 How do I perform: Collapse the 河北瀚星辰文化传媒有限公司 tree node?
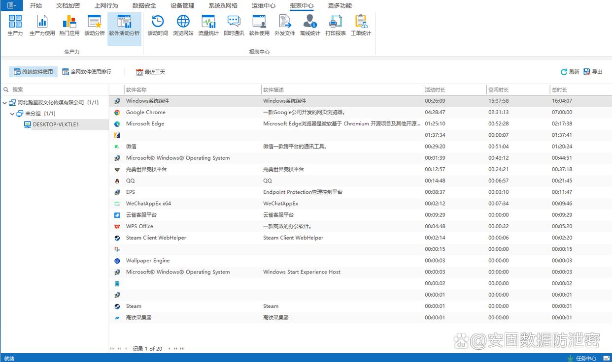[x=5, y=103]
